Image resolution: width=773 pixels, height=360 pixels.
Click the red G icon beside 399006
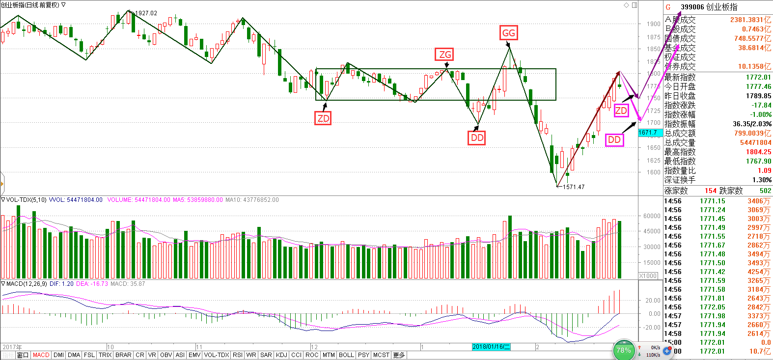click(x=668, y=7)
